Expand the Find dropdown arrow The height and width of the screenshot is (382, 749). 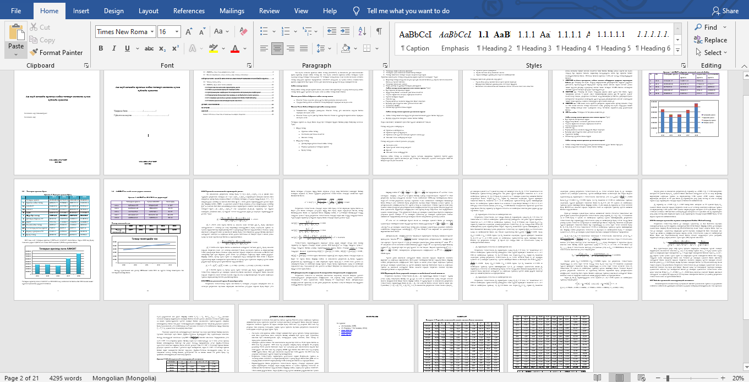(x=725, y=27)
